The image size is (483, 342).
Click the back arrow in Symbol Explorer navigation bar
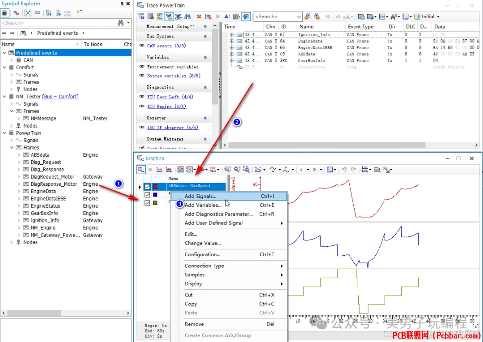[x=4, y=33]
